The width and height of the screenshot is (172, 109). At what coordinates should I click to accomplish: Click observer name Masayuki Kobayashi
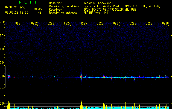click(98, 3)
